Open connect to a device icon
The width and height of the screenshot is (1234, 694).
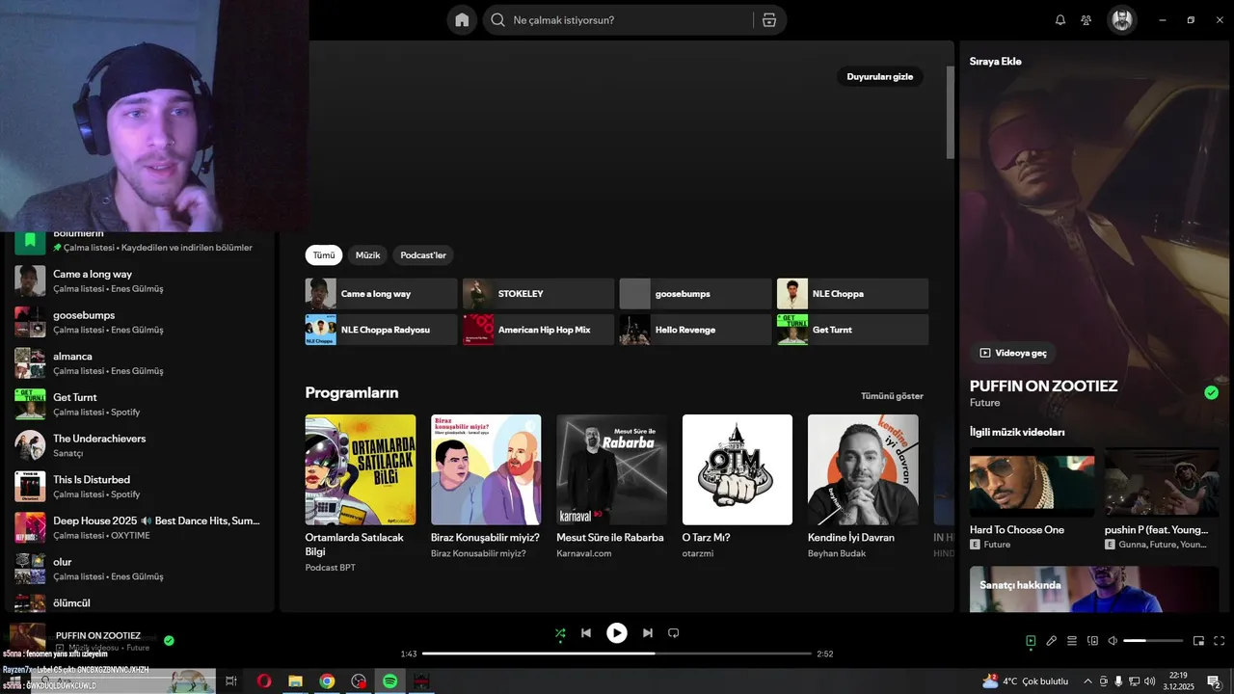click(1092, 641)
